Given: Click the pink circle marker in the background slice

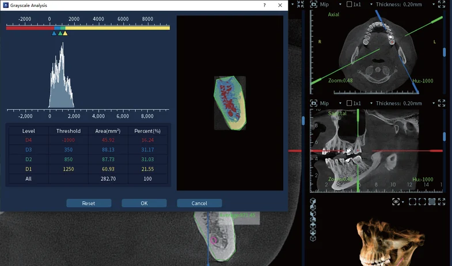Looking at the screenshot, I should (x=214, y=240).
